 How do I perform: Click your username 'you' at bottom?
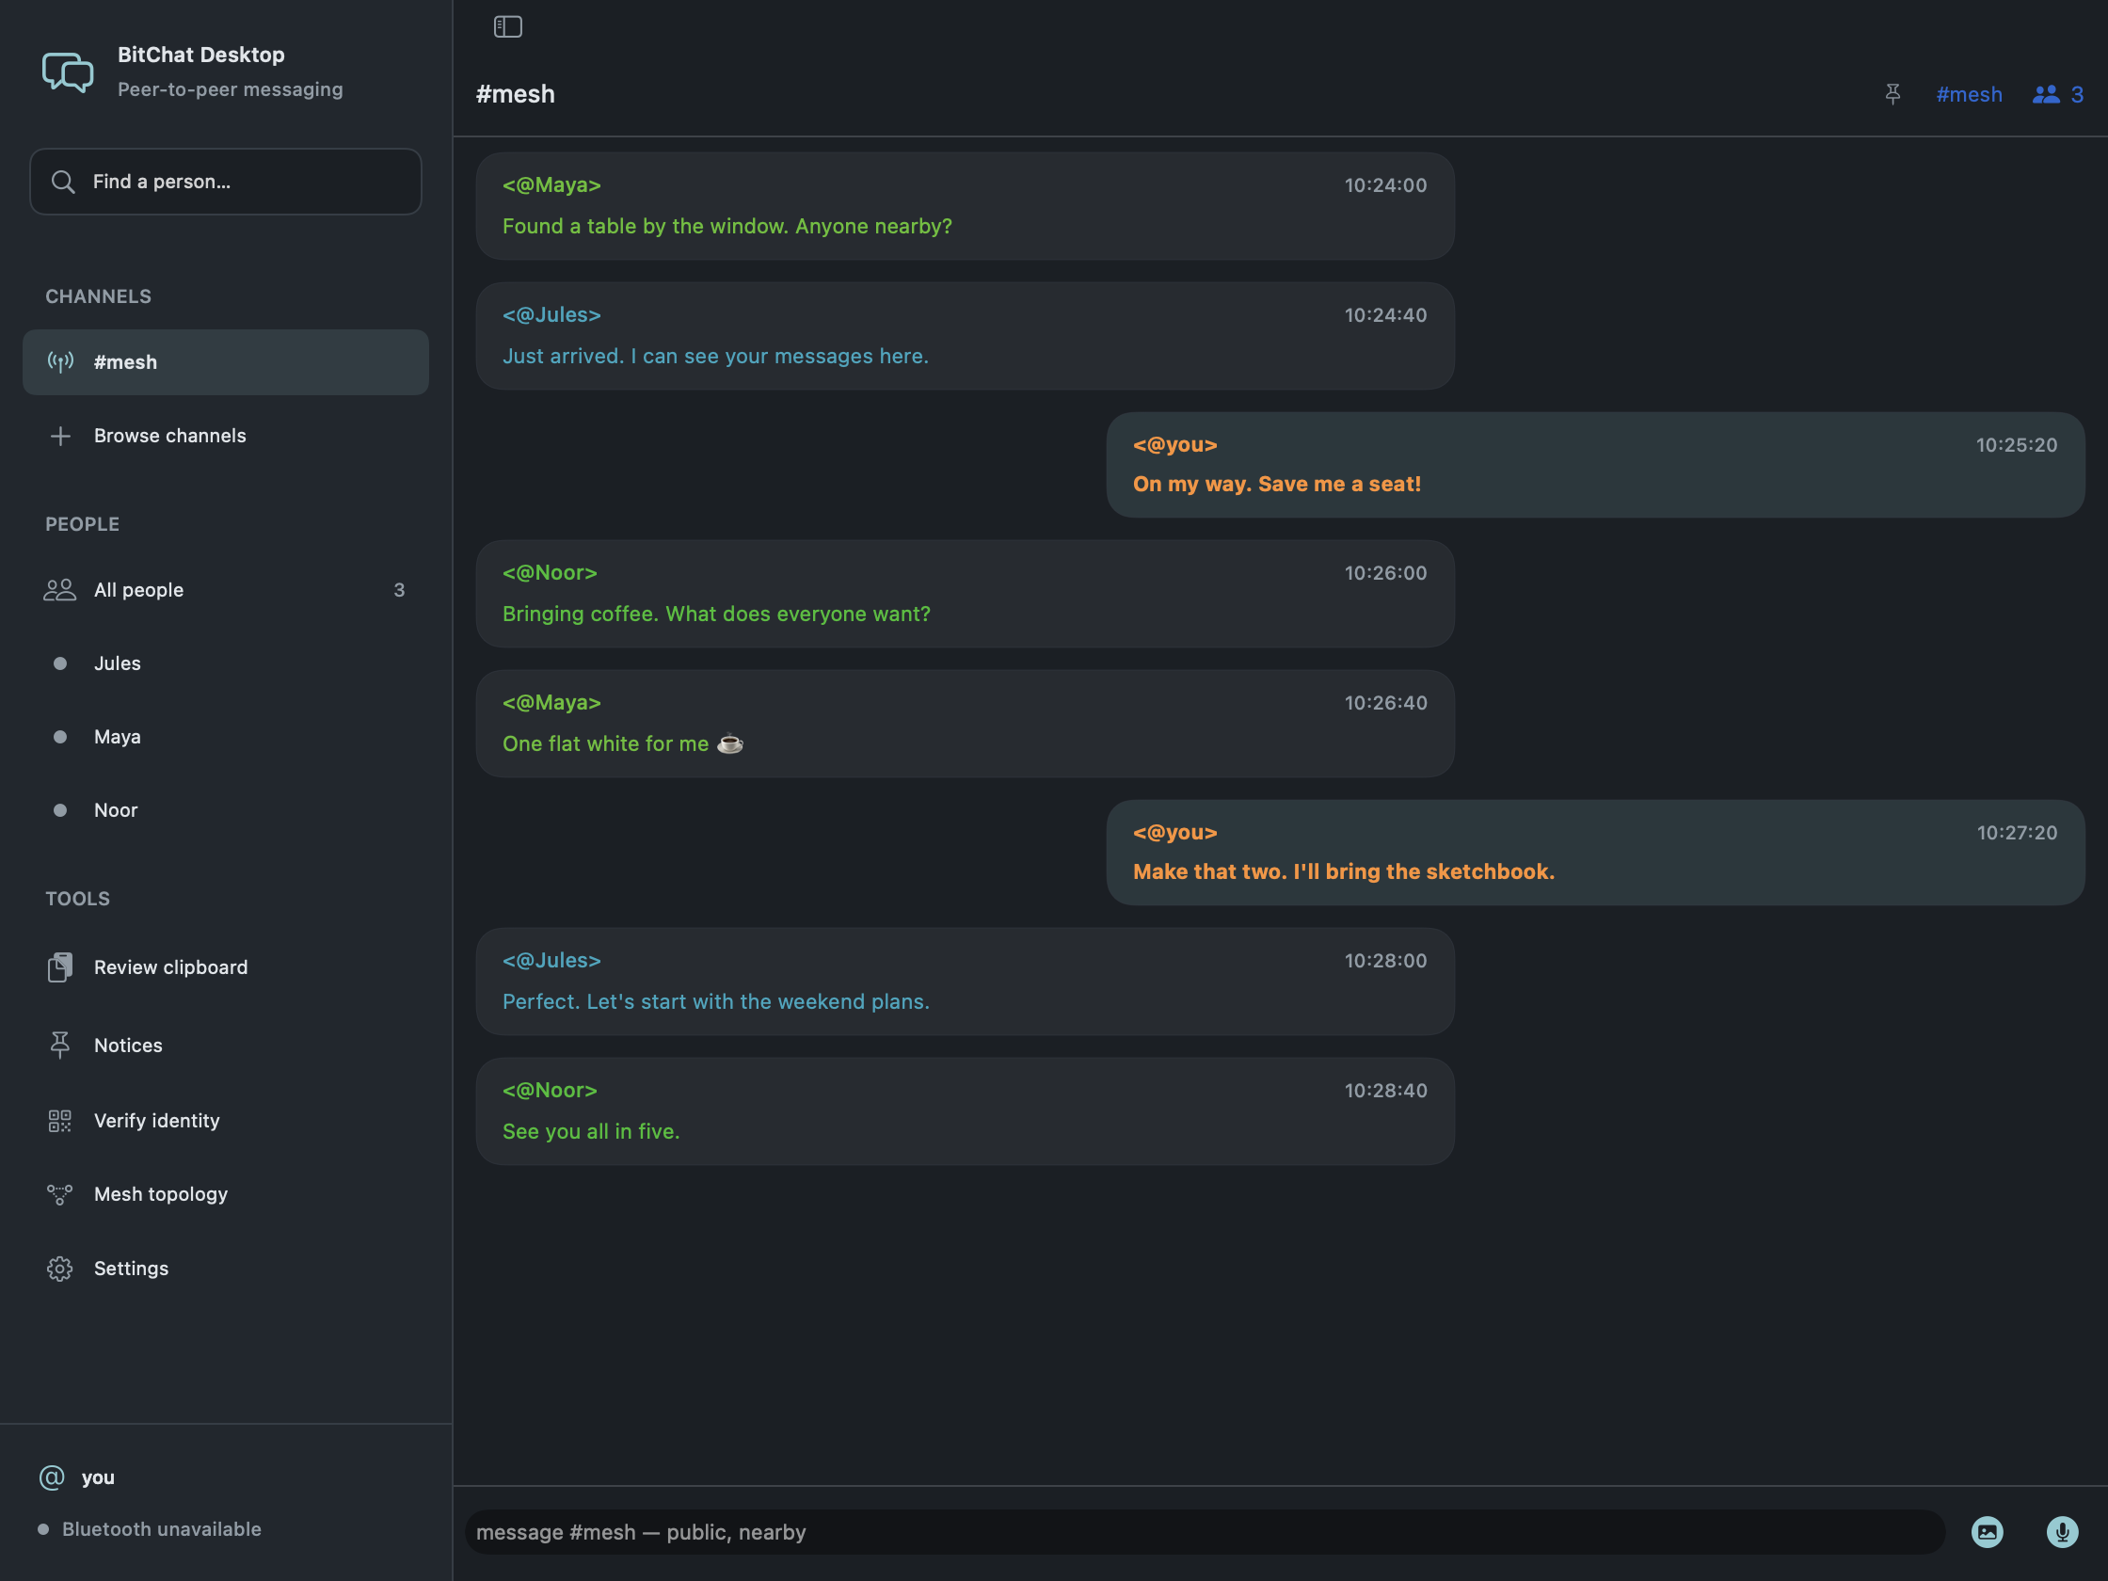(98, 1477)
